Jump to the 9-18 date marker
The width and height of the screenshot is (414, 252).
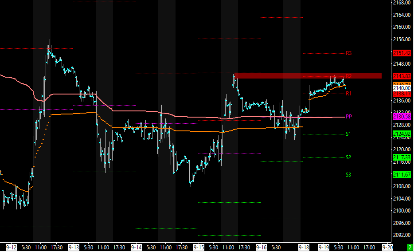(x=304, y=248)
